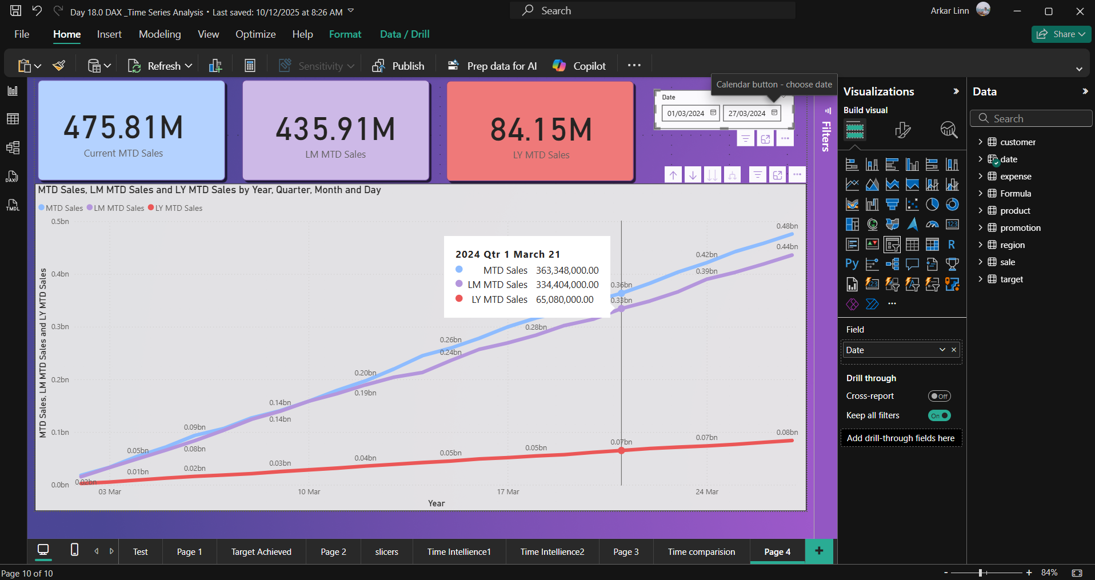Click the start date input 01/03/2024
1095x580 pixels.
[686, 113]
